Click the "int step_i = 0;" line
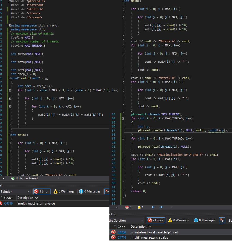This screenshot has width=232, height=241. click(x=24, y=74)
